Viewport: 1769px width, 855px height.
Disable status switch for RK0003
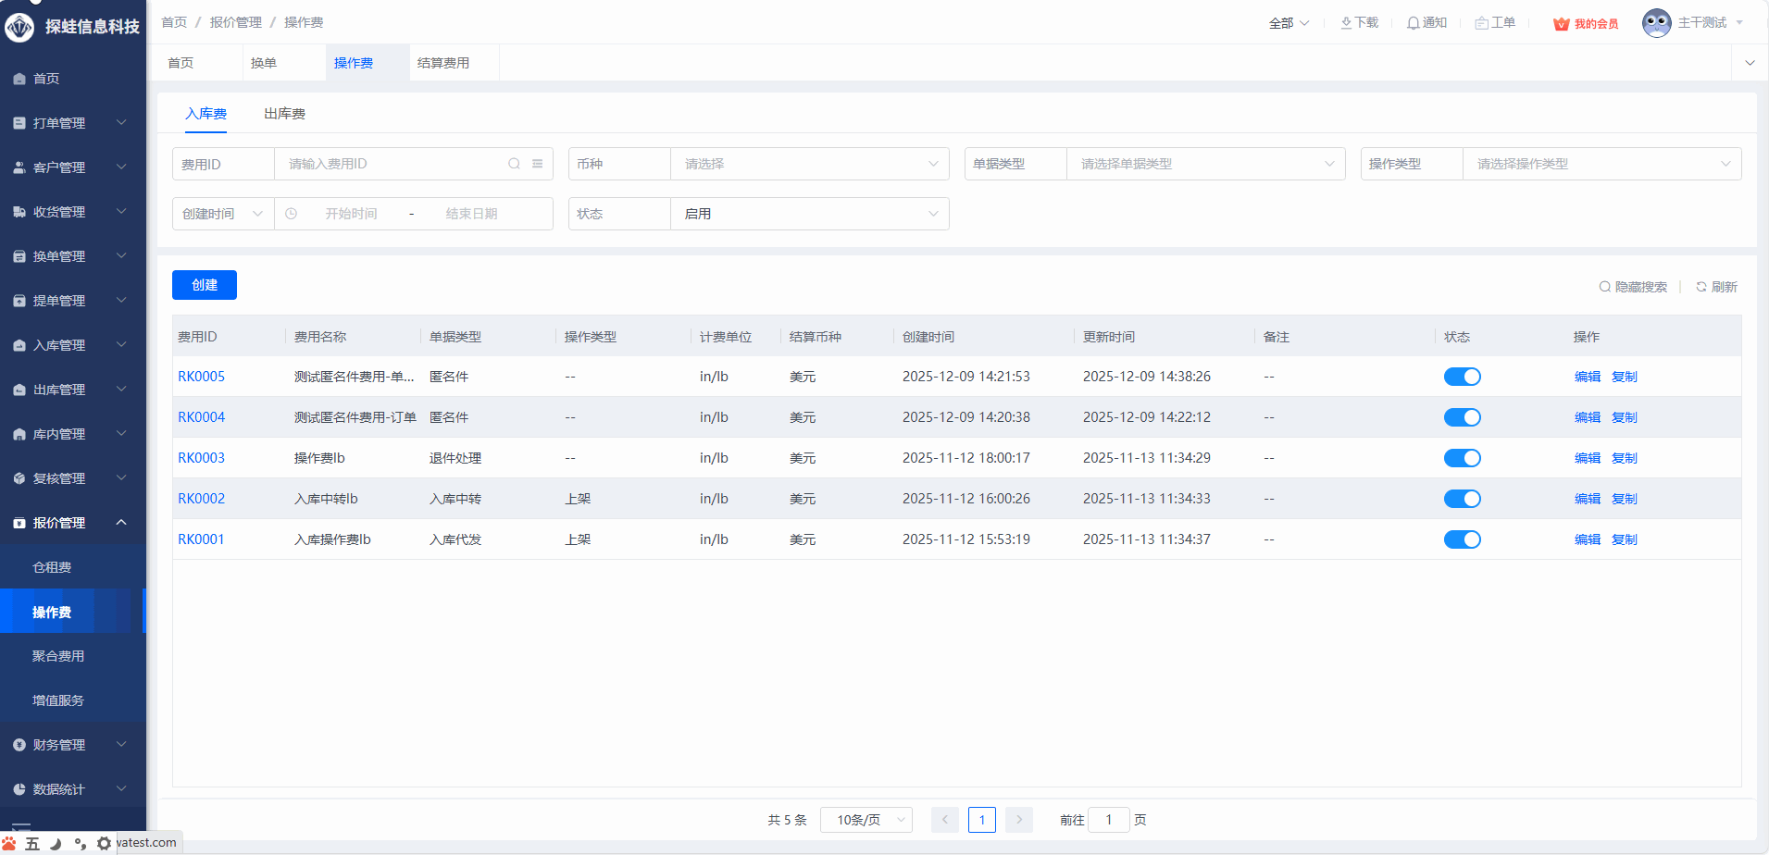pos(1462,458)
